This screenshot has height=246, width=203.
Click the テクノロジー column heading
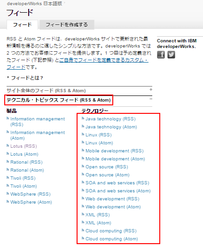pos(95,111)
